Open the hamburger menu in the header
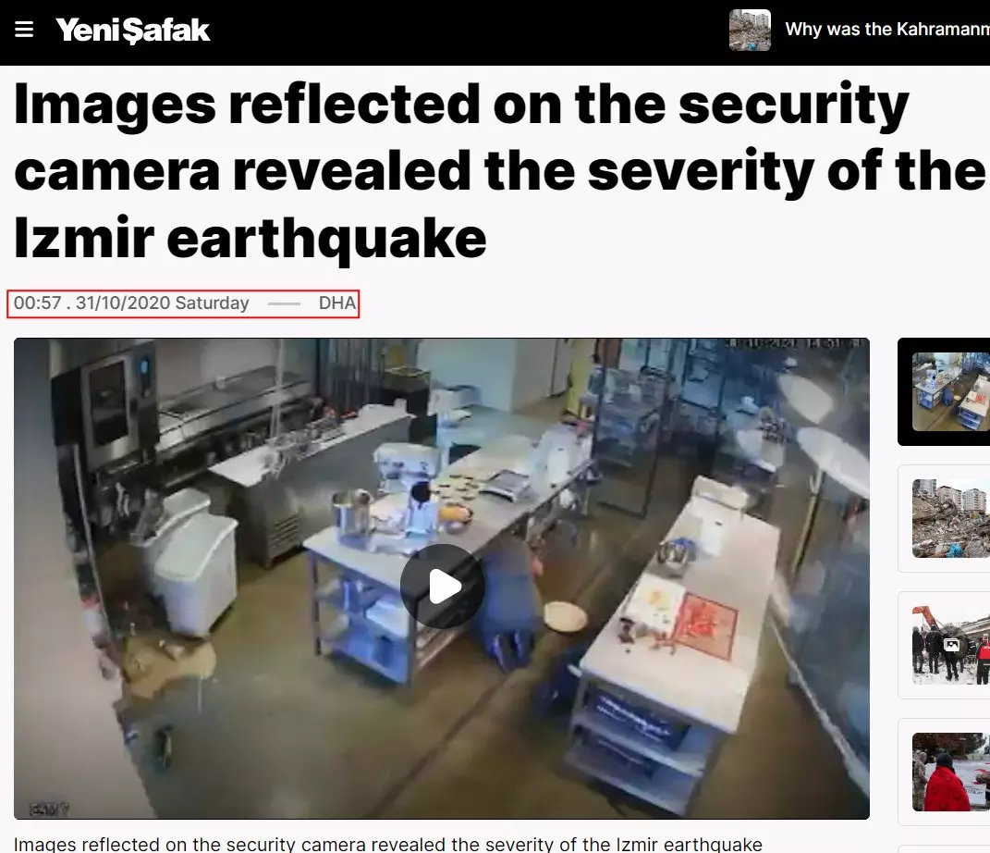990x853 pixels. tap(24, 30)
